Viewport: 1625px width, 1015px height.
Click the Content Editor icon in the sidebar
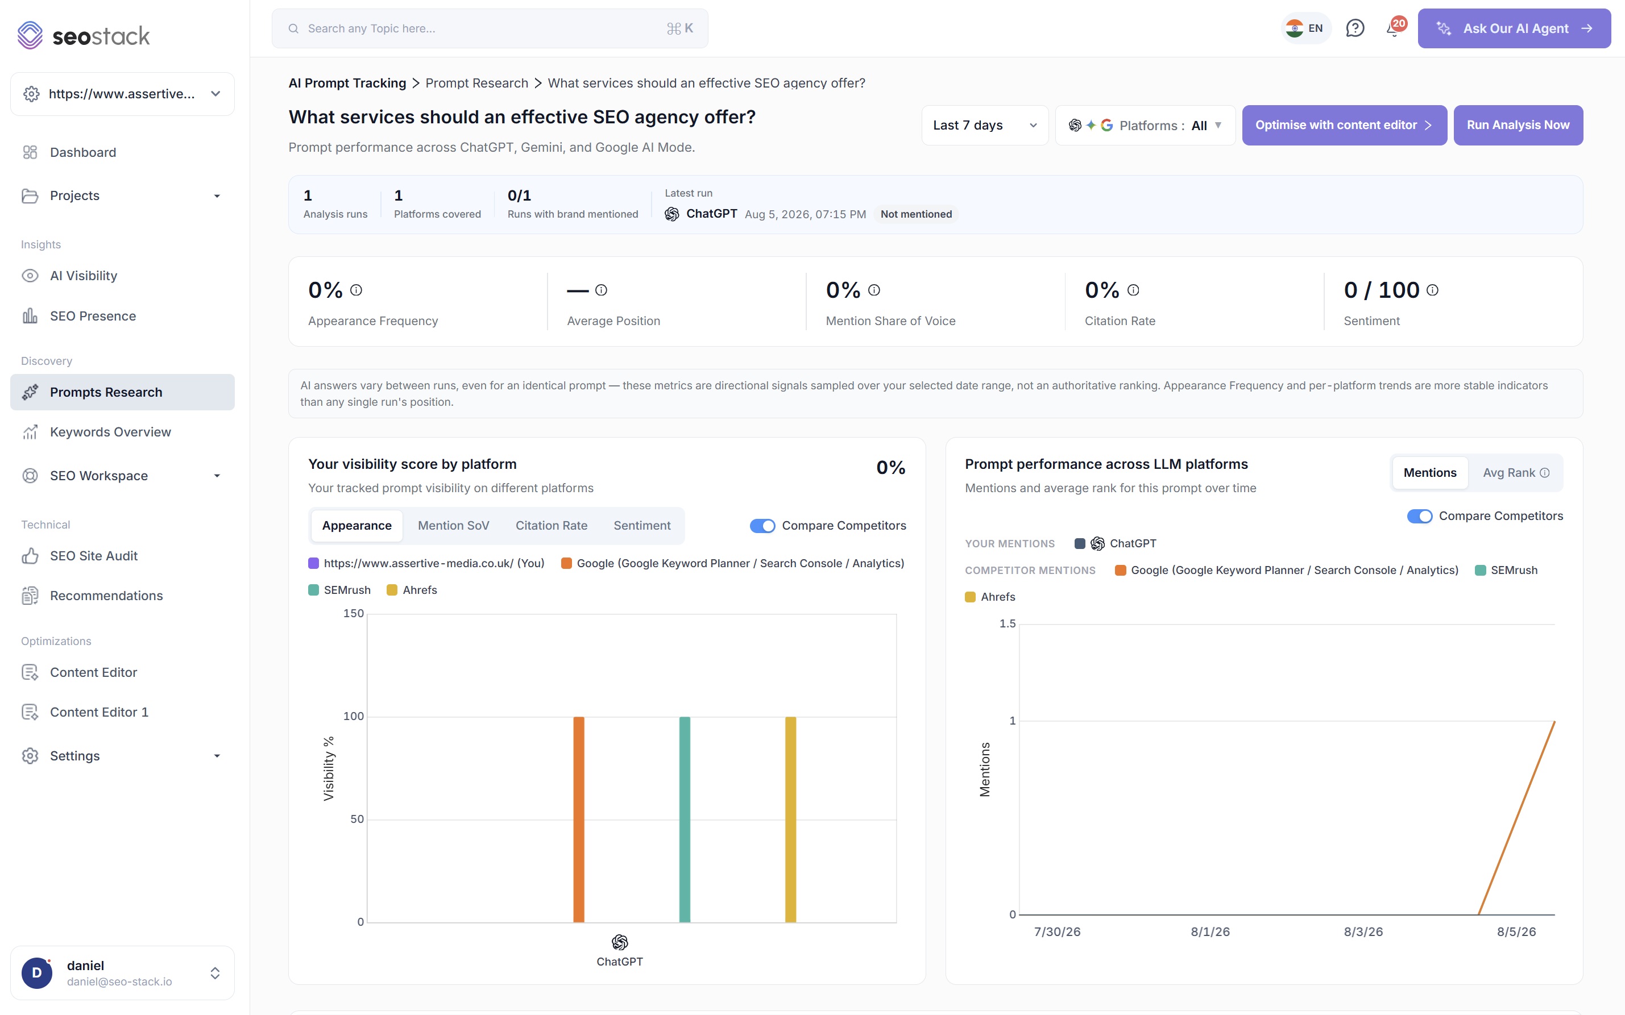pos(30,672)
